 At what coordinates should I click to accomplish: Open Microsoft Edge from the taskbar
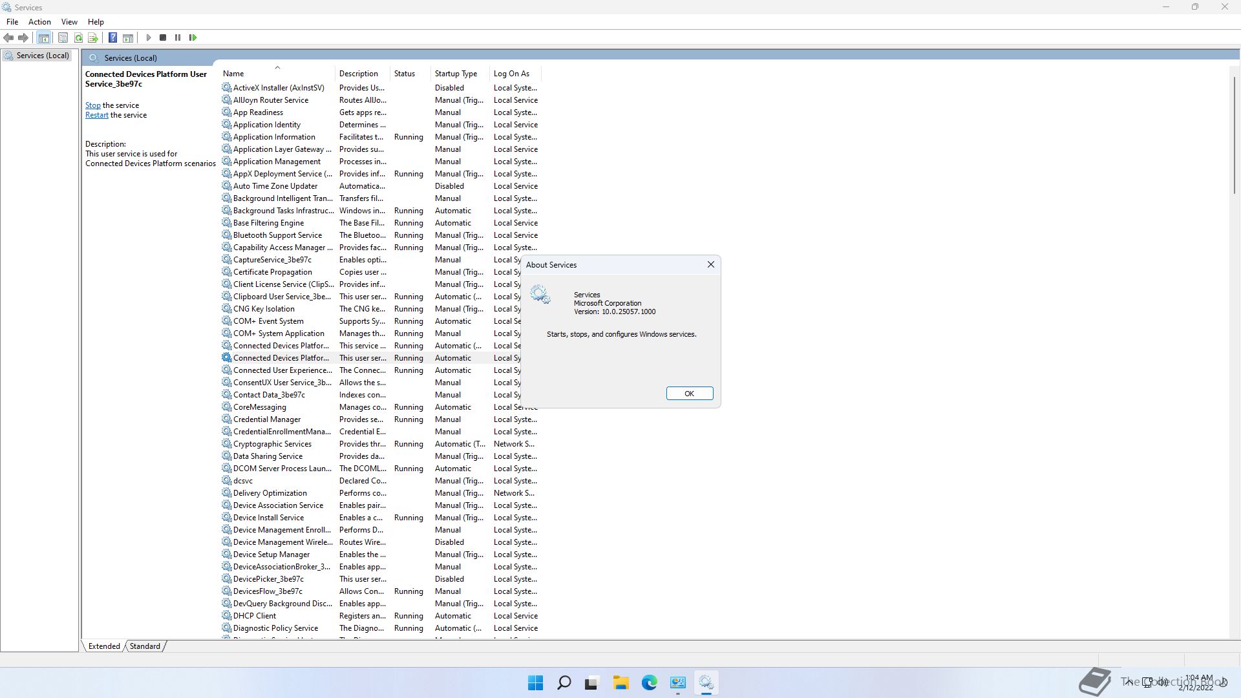pos(649,682)
